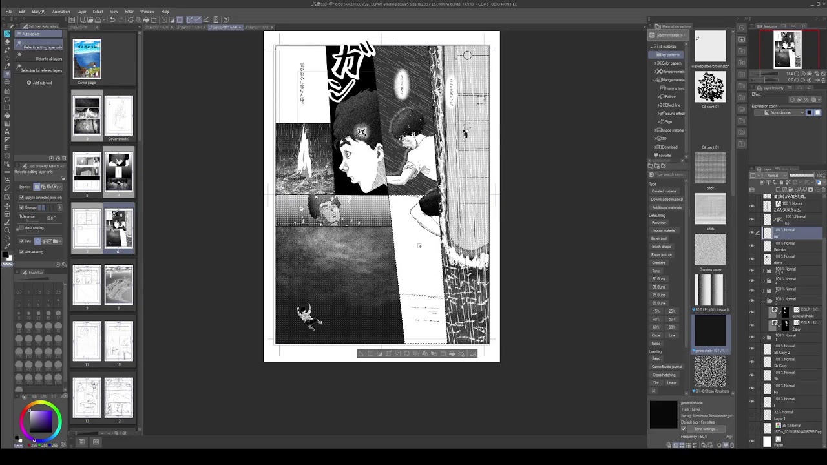The width and height of the screenshot is (827, 465).
Task: Collapse the All materials tree
Action: (651, 46)
